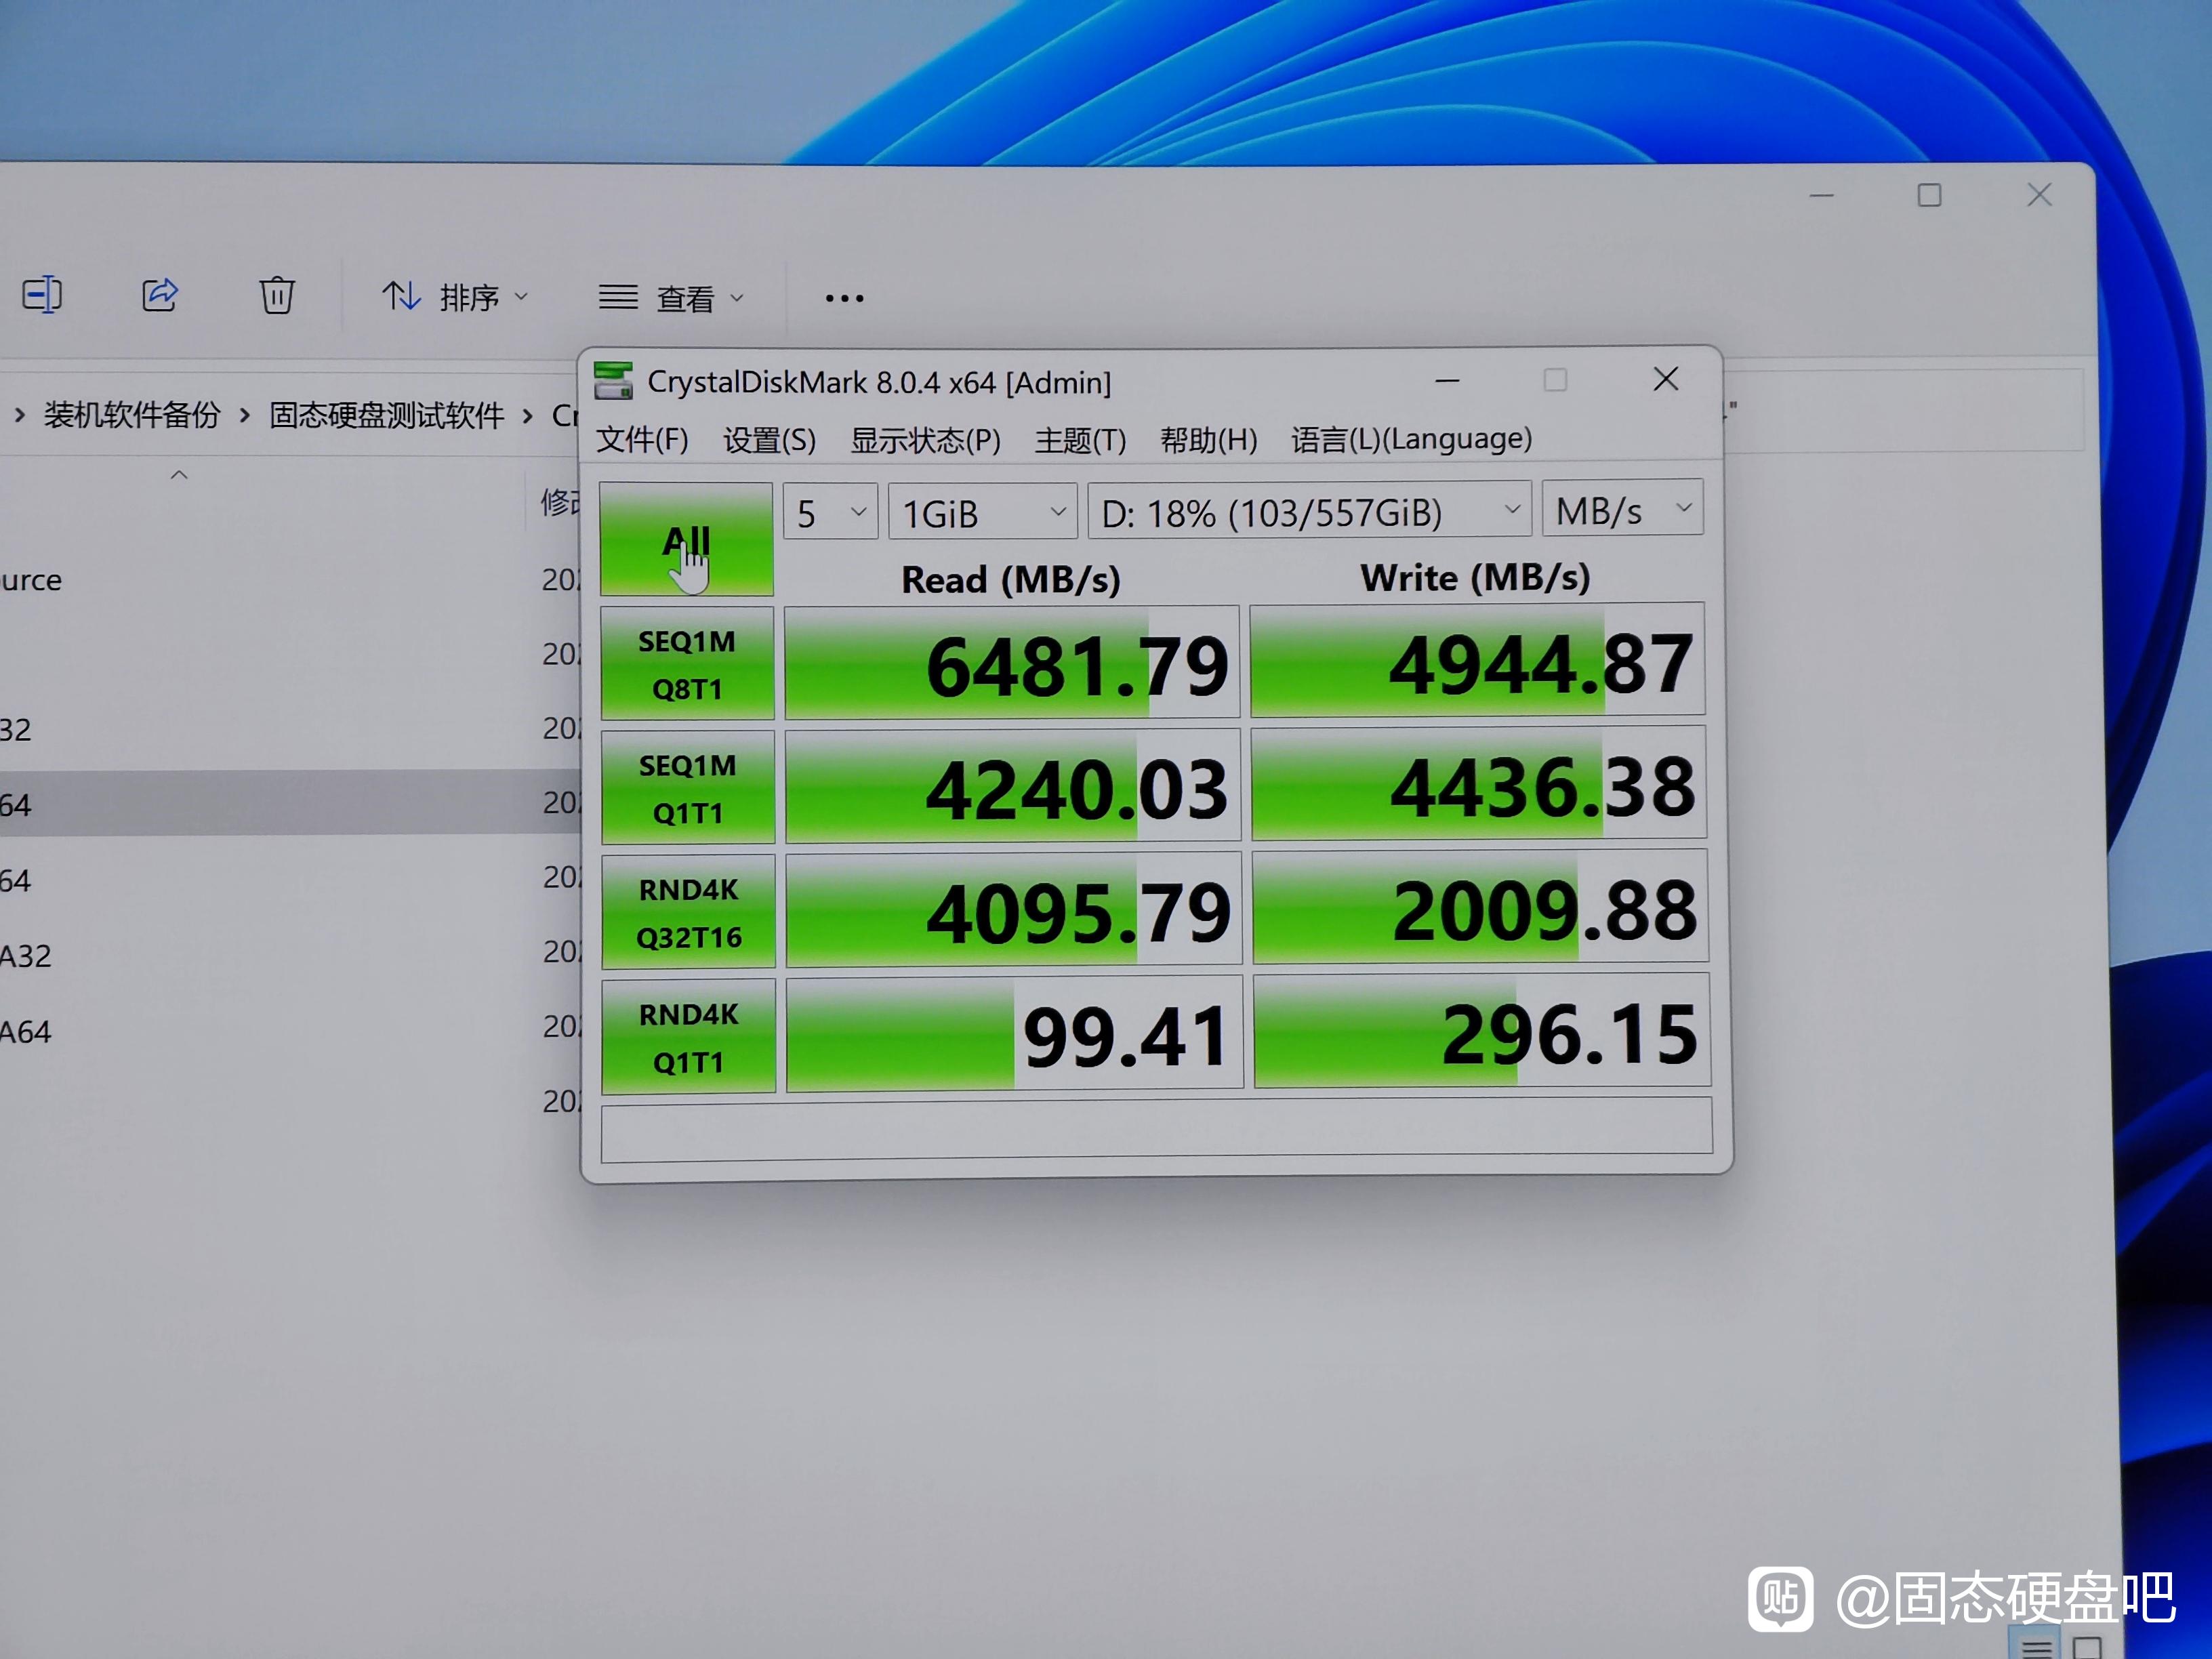Click the SEQ1M Q1T1 read result 4240.03

click(1013, 786)
